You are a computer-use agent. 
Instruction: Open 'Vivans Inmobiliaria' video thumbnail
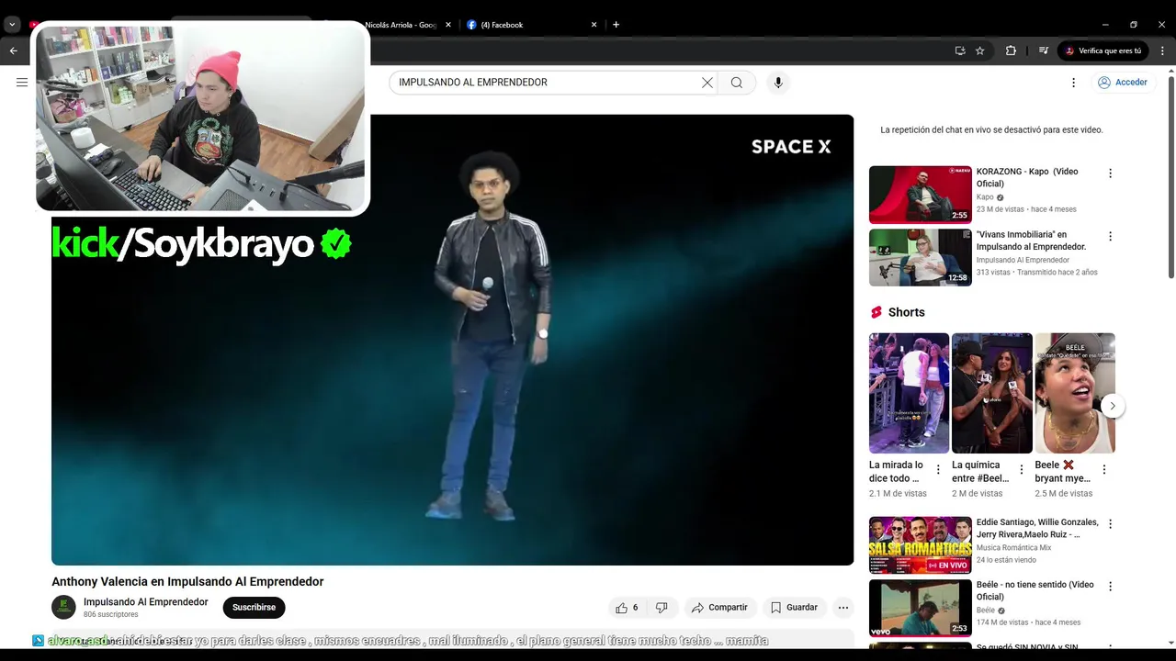pos(920,258)
